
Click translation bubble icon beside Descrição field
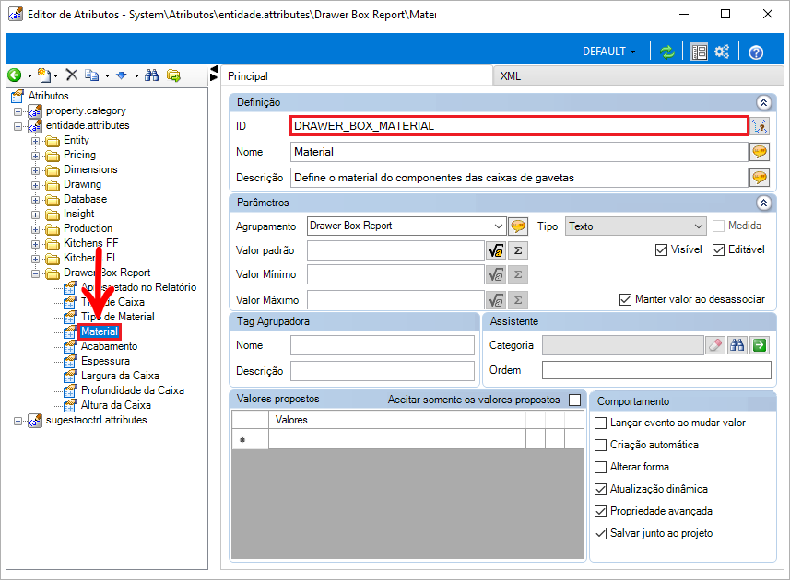(760, 177)
